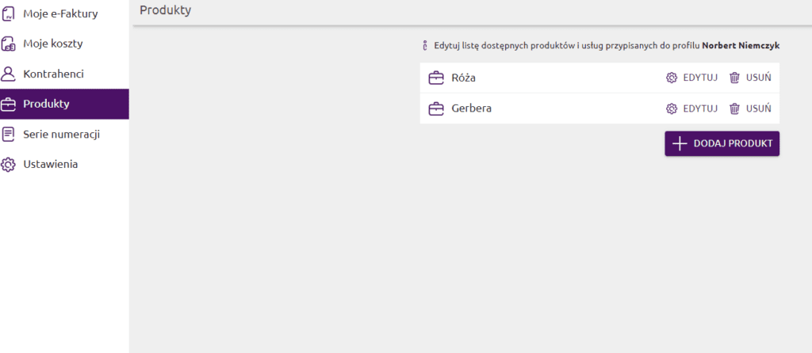
Task: Click the Moje koszty sidebar icon
Action: (8, 44)
